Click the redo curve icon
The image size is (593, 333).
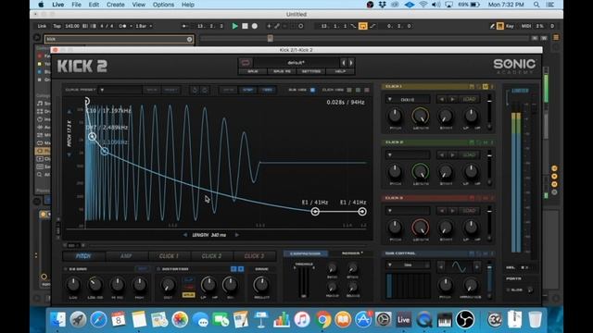(x=205, y=90)
